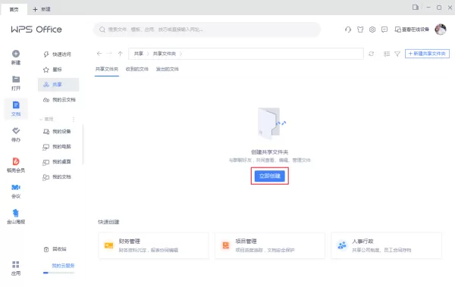The height and width of the screenshot is (287, 455).
Task: Open 我的电脑 in the sidebar
Action: pyautogui.click(x=58, y=146)
